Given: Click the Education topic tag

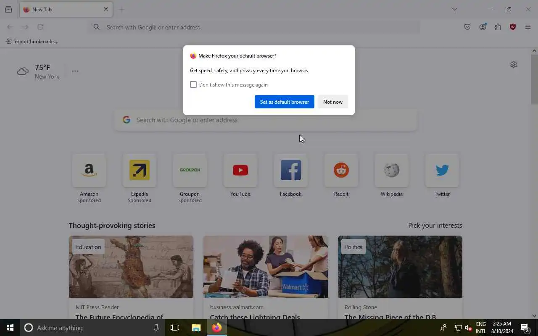Looking at the screenshot, I should click(x=89, y=247).
